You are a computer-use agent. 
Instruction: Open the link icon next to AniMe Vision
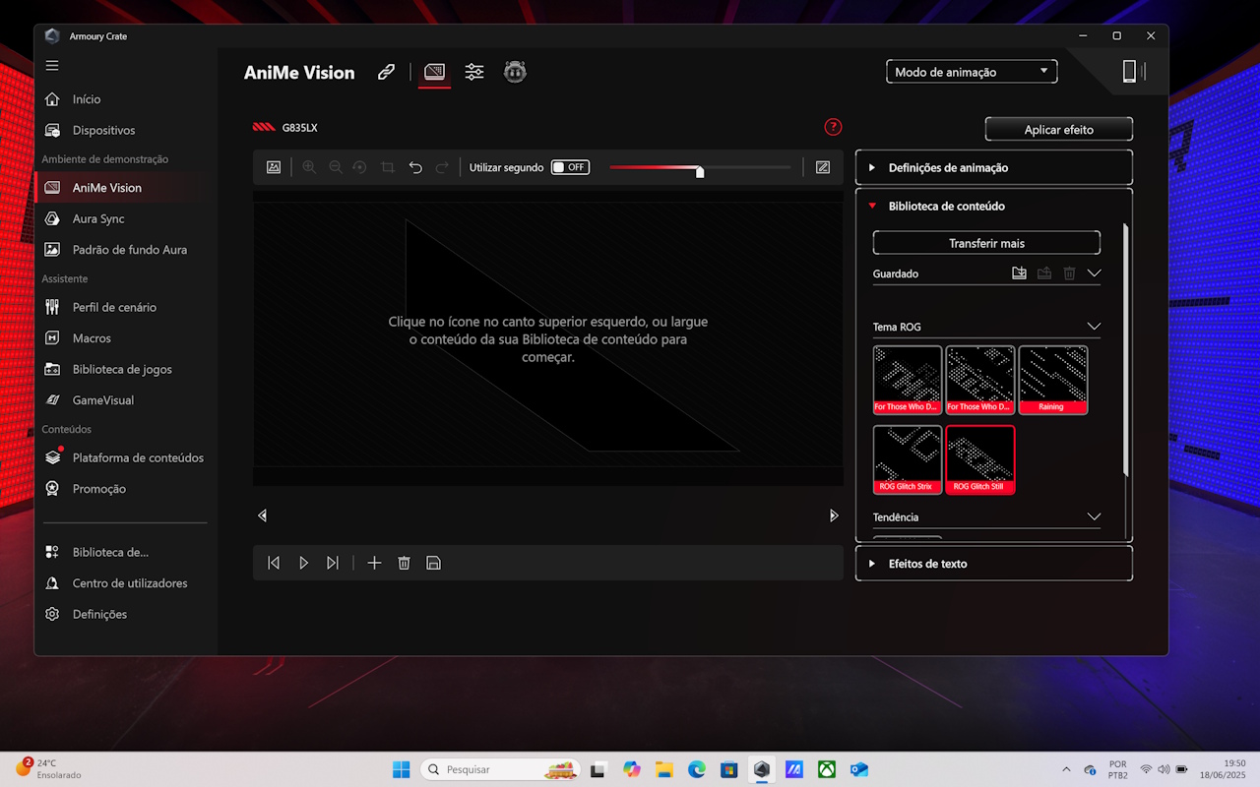tap(386, 72)
